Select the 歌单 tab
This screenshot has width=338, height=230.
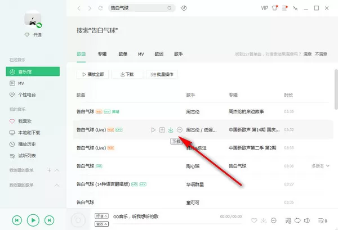[123, 54]
